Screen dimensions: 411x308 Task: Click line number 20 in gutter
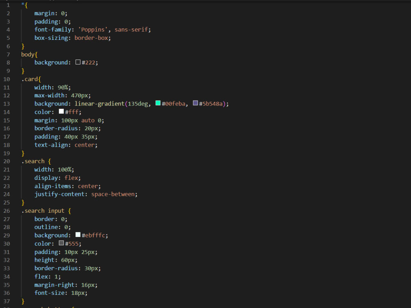tap(7, 161)
